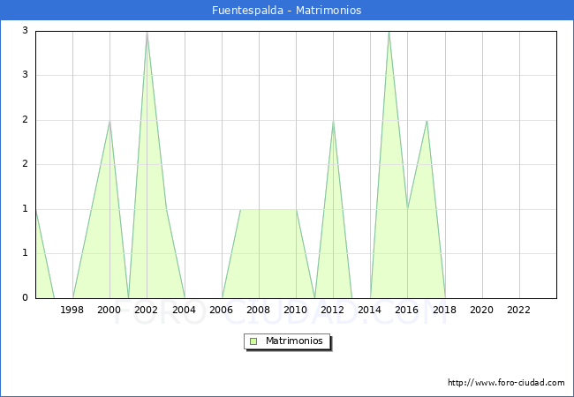Click the green Matrimonios legend swatch
This screenshot has width=574, height=397.
point(253,341)
